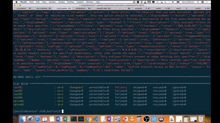Open the Window menu
This screenshot has width=220, height=123.
tap(89, 2)
